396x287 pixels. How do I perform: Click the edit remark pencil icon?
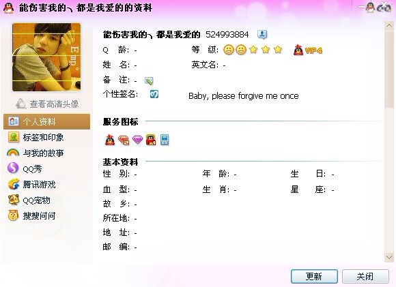click(149, 80)
